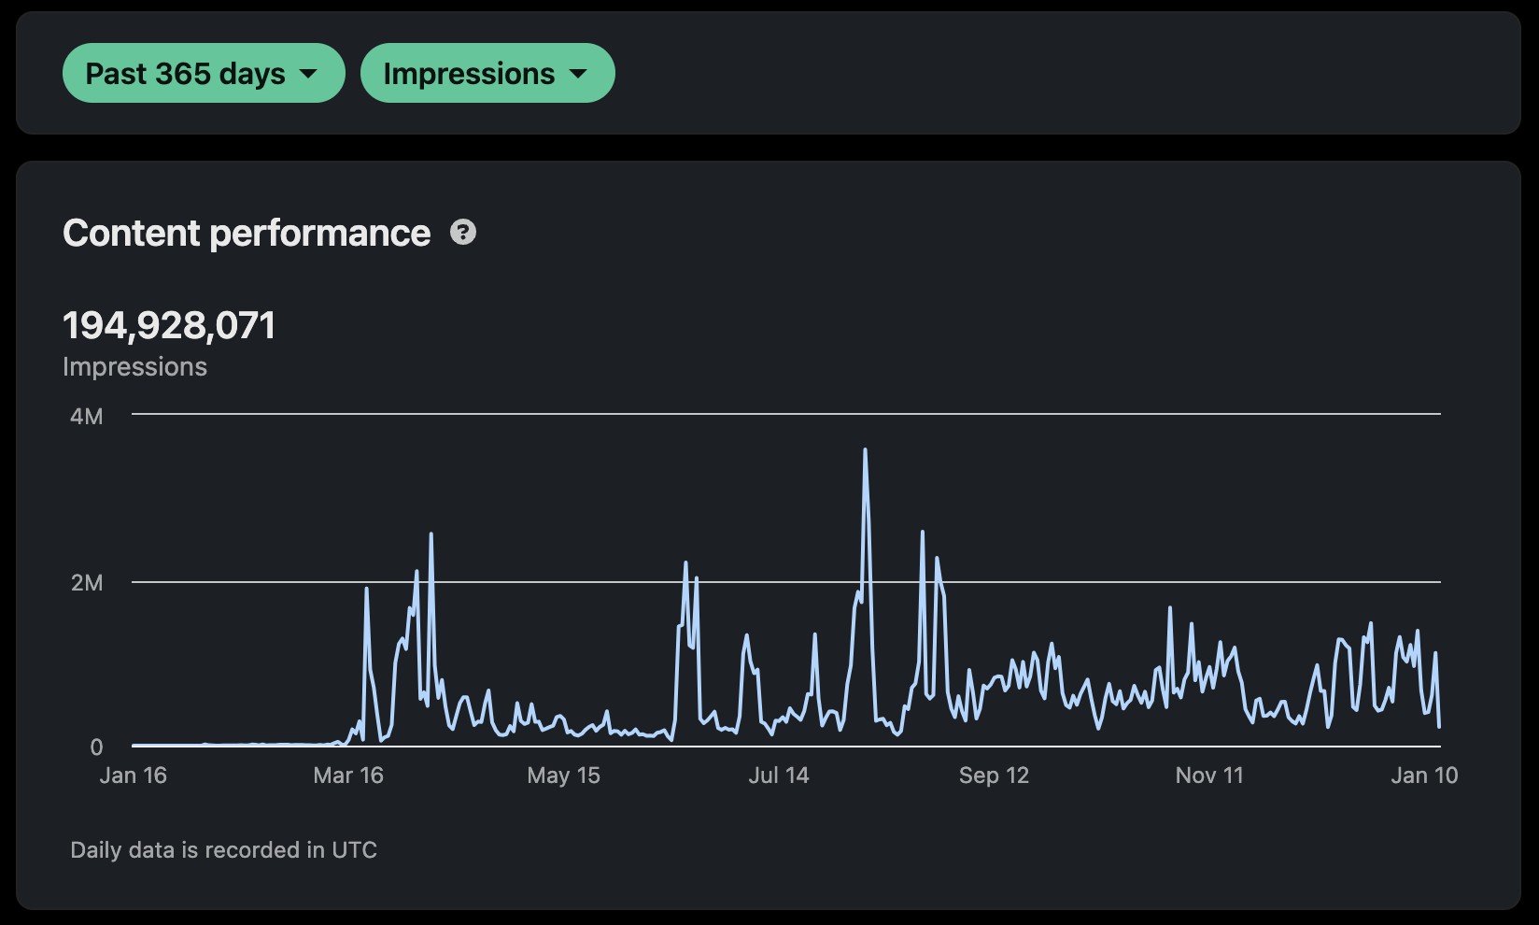The image size is (1539, 925).
Task: Click the Content performance heading
Action: (247, 234)
